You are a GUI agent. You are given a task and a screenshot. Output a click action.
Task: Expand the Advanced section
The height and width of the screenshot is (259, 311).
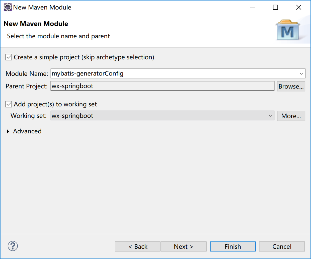(8, 131)
